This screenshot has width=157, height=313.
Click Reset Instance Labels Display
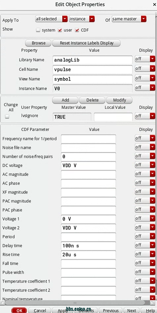(x=86, y=43)
